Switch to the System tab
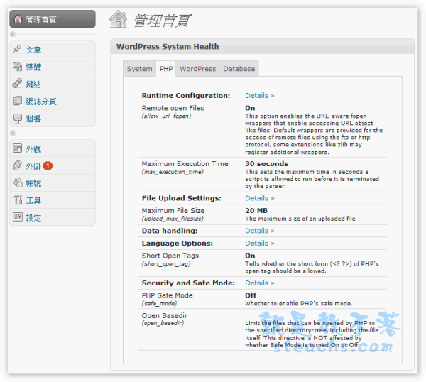This screenshot has height=382, width=426. point(140,69)
